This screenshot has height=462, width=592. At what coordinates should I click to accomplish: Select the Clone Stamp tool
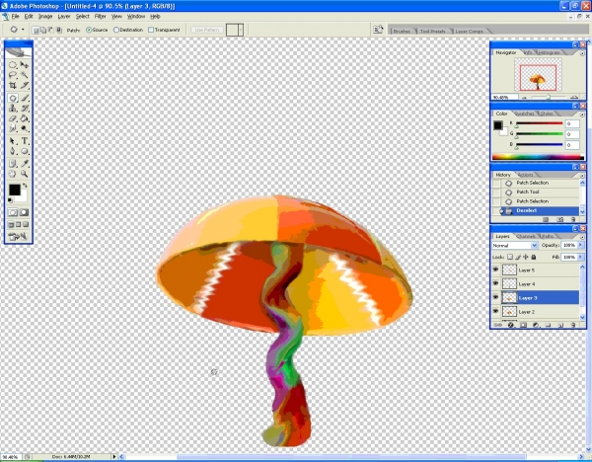point(13,109)
